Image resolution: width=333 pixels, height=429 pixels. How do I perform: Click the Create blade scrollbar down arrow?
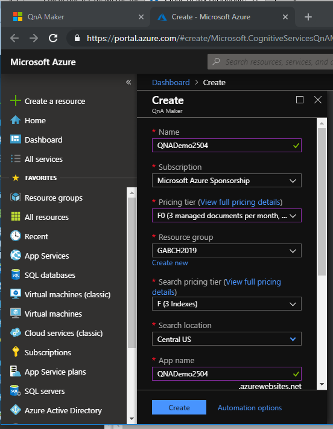point(322,384)
